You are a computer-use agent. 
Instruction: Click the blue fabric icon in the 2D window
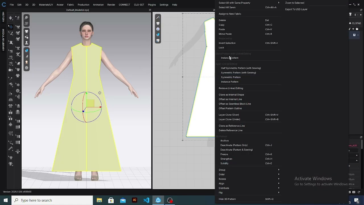coord(158,35)
